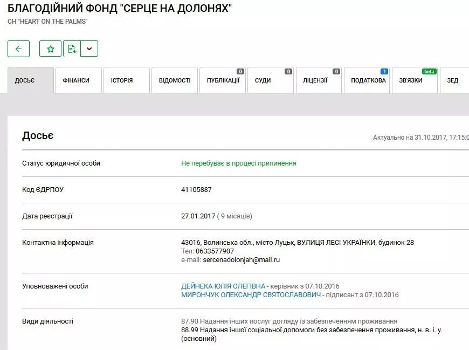Expand the export options dropdown arrow
This screenshot has height=350, width=469.
tap(89, 49)
